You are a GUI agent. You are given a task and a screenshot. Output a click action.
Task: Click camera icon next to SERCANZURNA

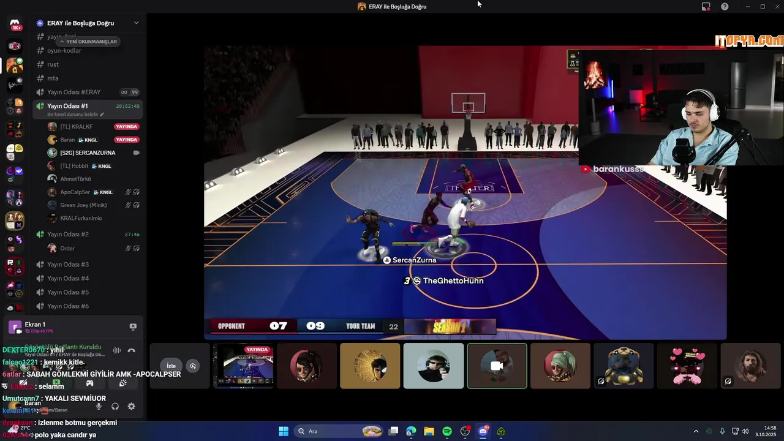(x=136, y=153)
